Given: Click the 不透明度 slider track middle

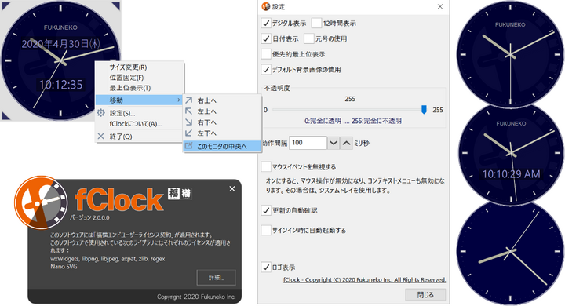Looking at the screenshot, I should 348,110.
